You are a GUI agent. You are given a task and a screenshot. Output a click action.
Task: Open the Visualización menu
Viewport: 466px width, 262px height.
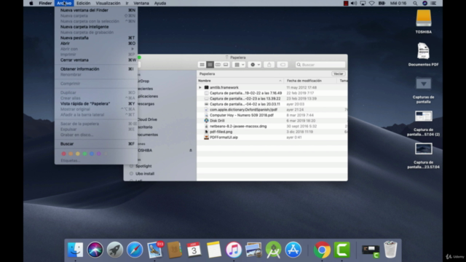tap(108, 3)
